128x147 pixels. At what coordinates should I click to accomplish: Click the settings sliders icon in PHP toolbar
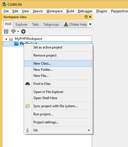tap(6, 31)
